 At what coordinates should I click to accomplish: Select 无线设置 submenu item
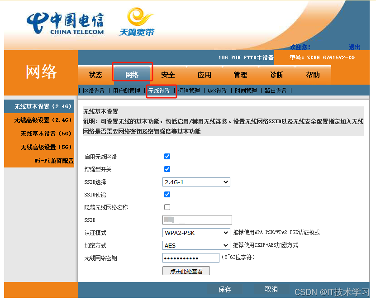coord(159,91)
